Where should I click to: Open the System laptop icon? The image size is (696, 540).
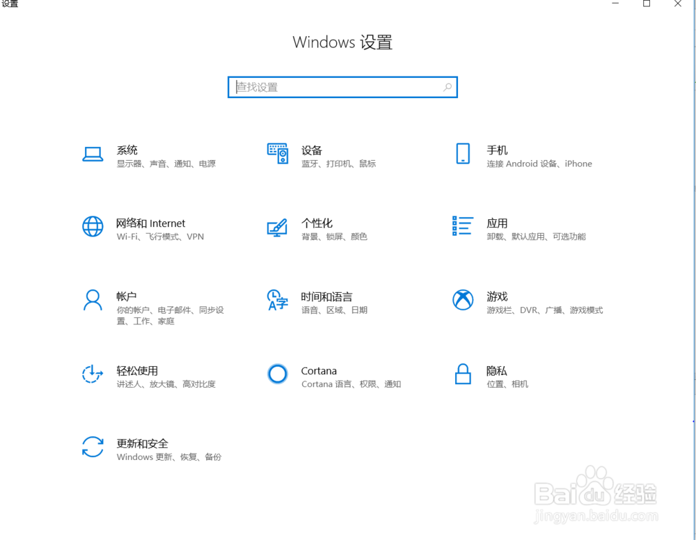tap(93, 154)
